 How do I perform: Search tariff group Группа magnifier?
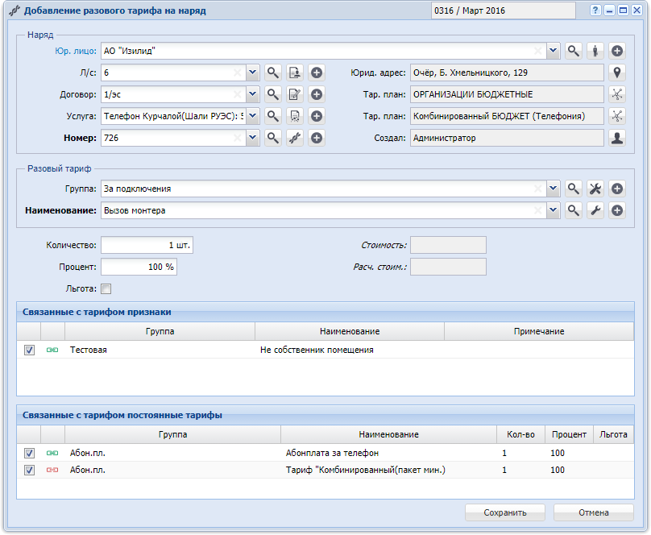pyautogui.click(x=574, y=189)
